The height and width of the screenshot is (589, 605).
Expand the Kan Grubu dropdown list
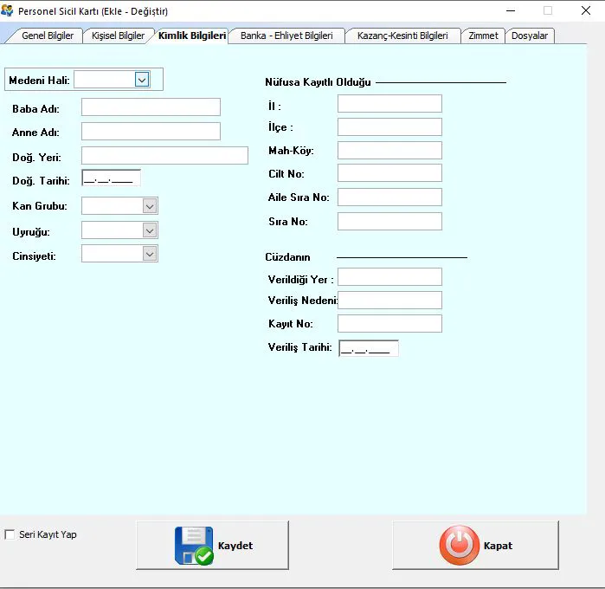[150, 206]
